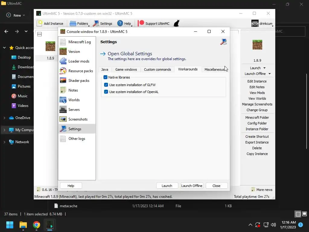Viewport: 309px width, 232px height.
Task: Click the instance view layout icon
Action: point(40,34)
